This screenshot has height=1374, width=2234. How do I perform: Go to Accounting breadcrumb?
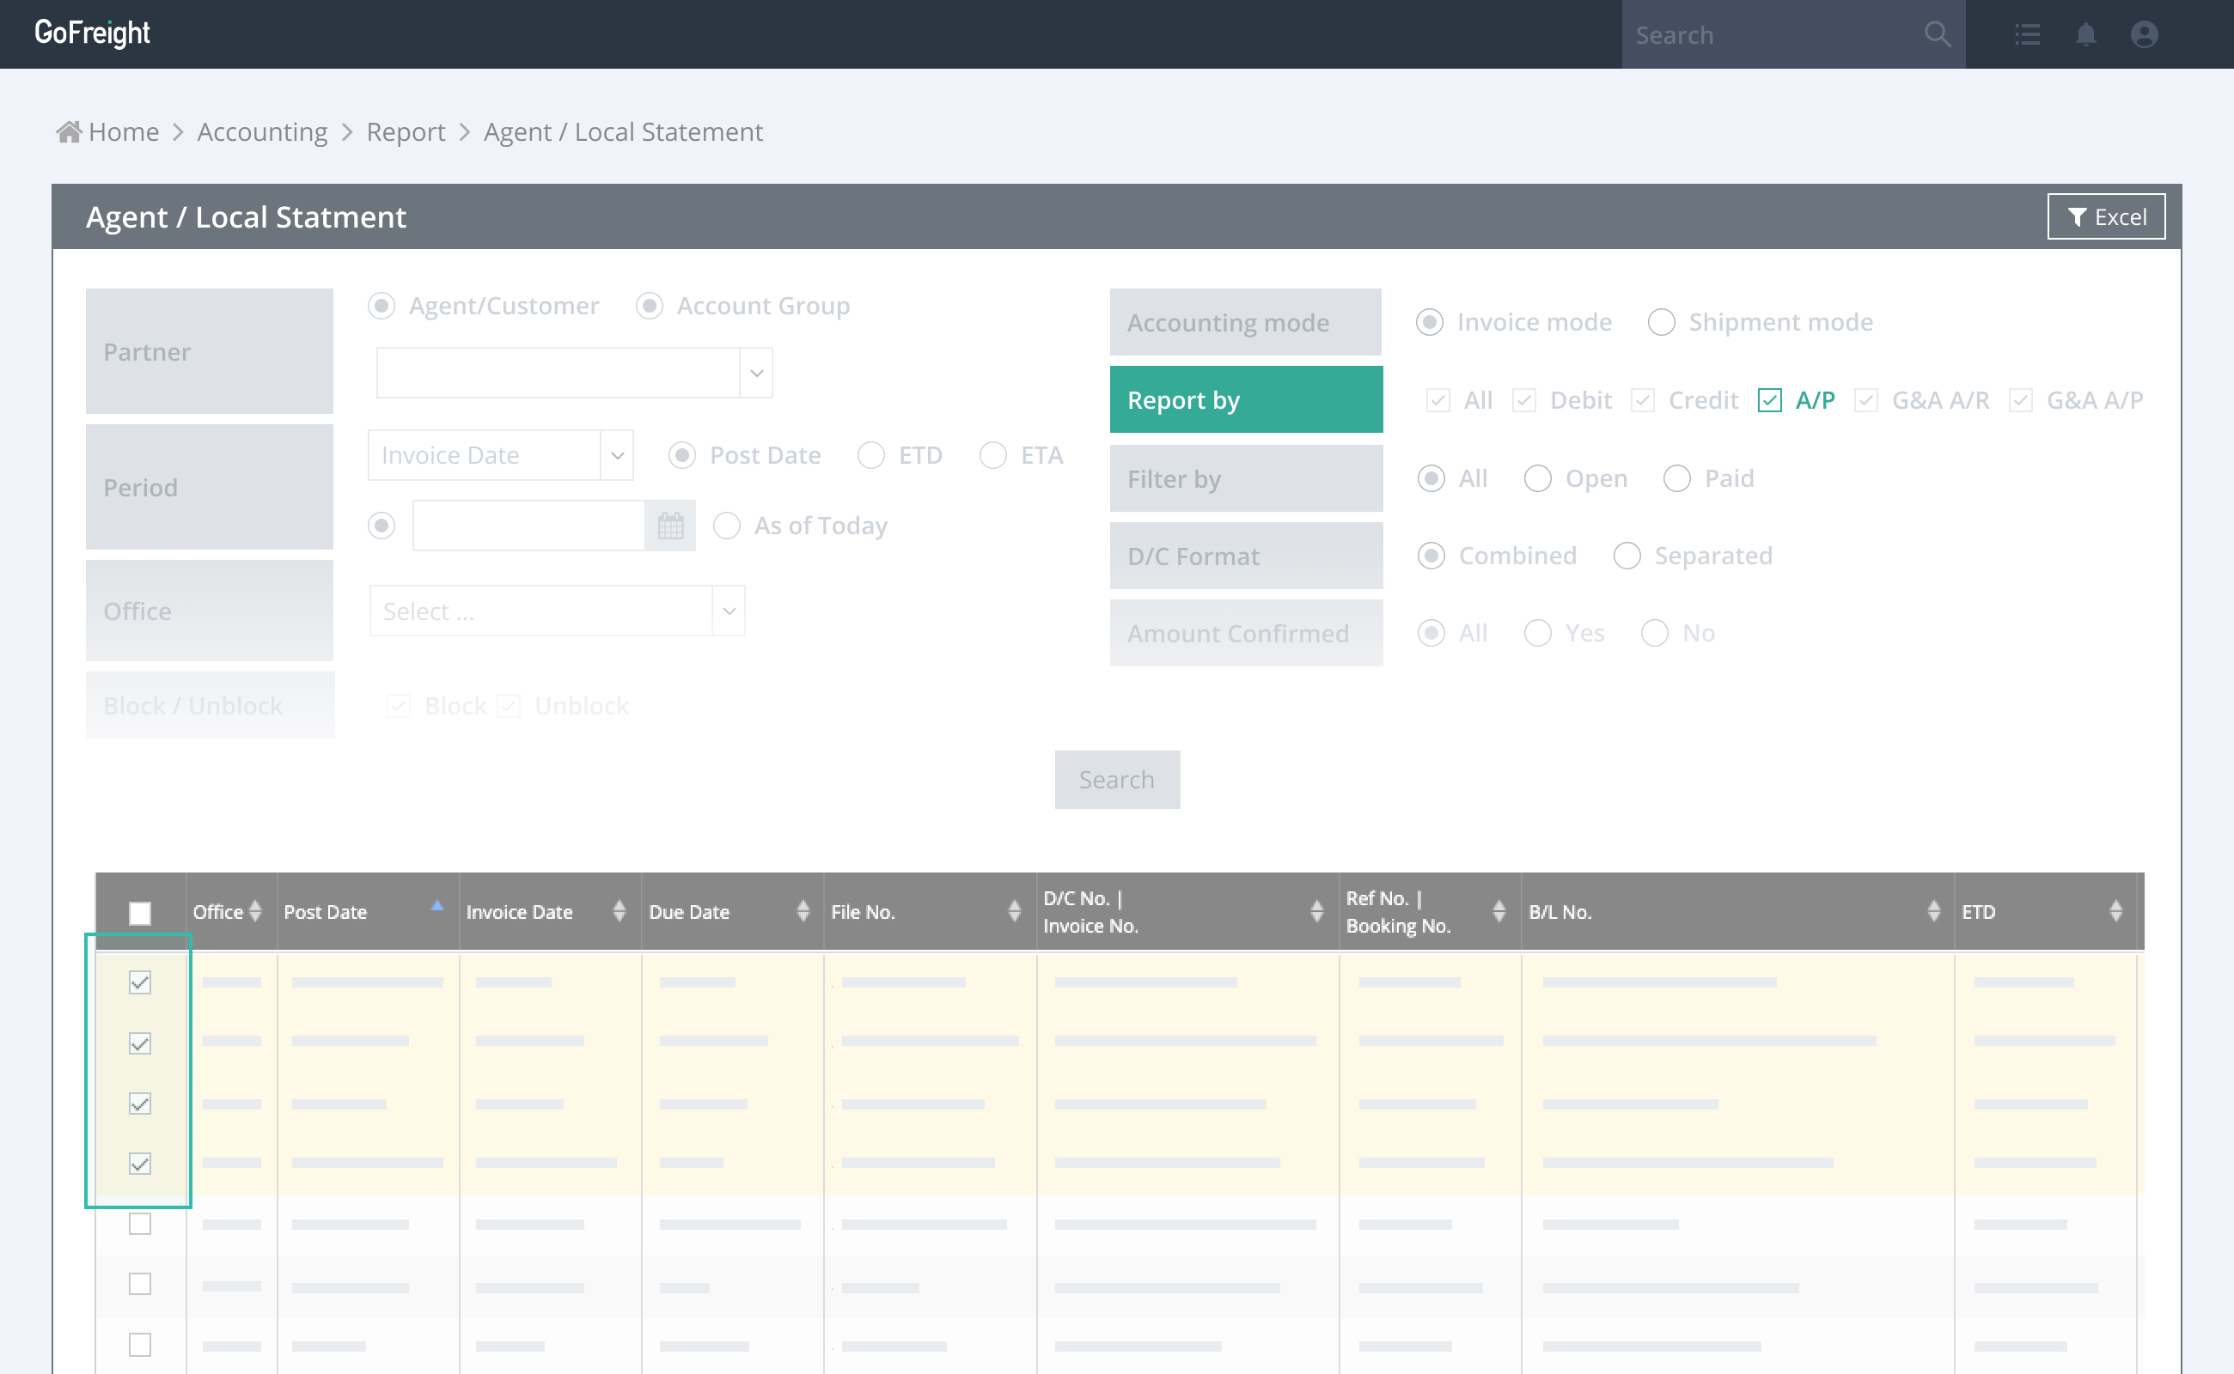click(x=262, y=131)
